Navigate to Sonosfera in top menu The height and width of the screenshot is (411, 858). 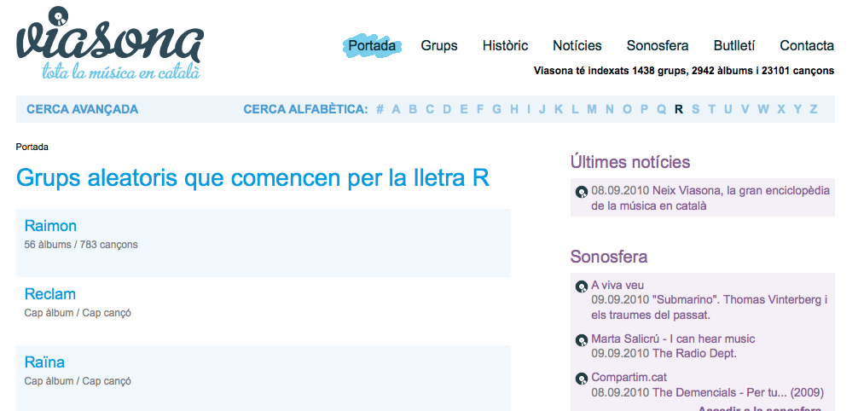tap(658, 45)
